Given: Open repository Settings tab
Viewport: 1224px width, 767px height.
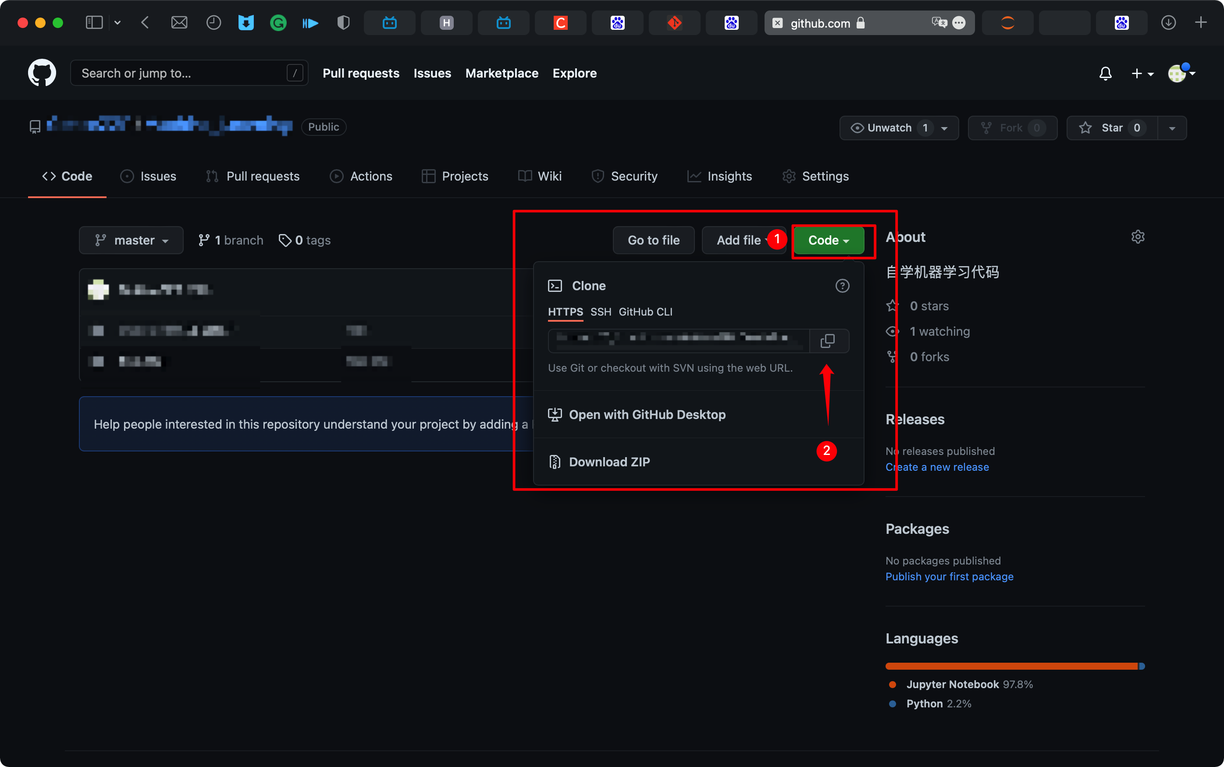Looking at the screenshot, I should 815,176.
